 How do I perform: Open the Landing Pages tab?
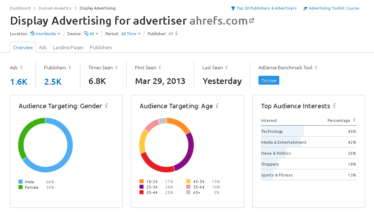click(x=68, y=47)
